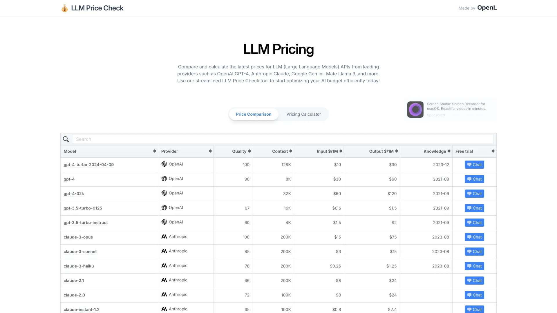Image resolution: width=557 pixels, height=313 pixels.
Task: Open the Knowledge column sort control
Action: coord(449,151)
